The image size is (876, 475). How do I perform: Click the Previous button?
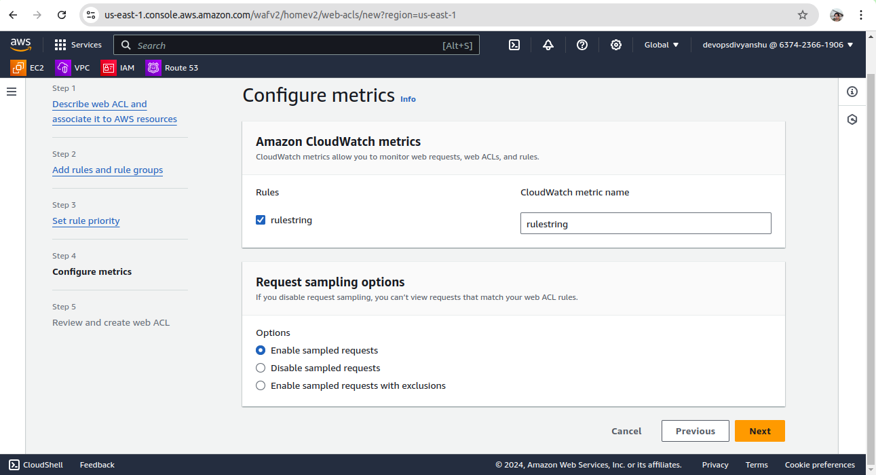[695, 431]
